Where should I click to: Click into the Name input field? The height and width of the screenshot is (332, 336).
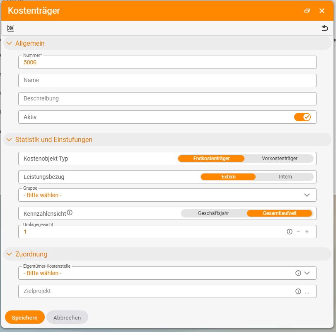click(x=167, y=81)
